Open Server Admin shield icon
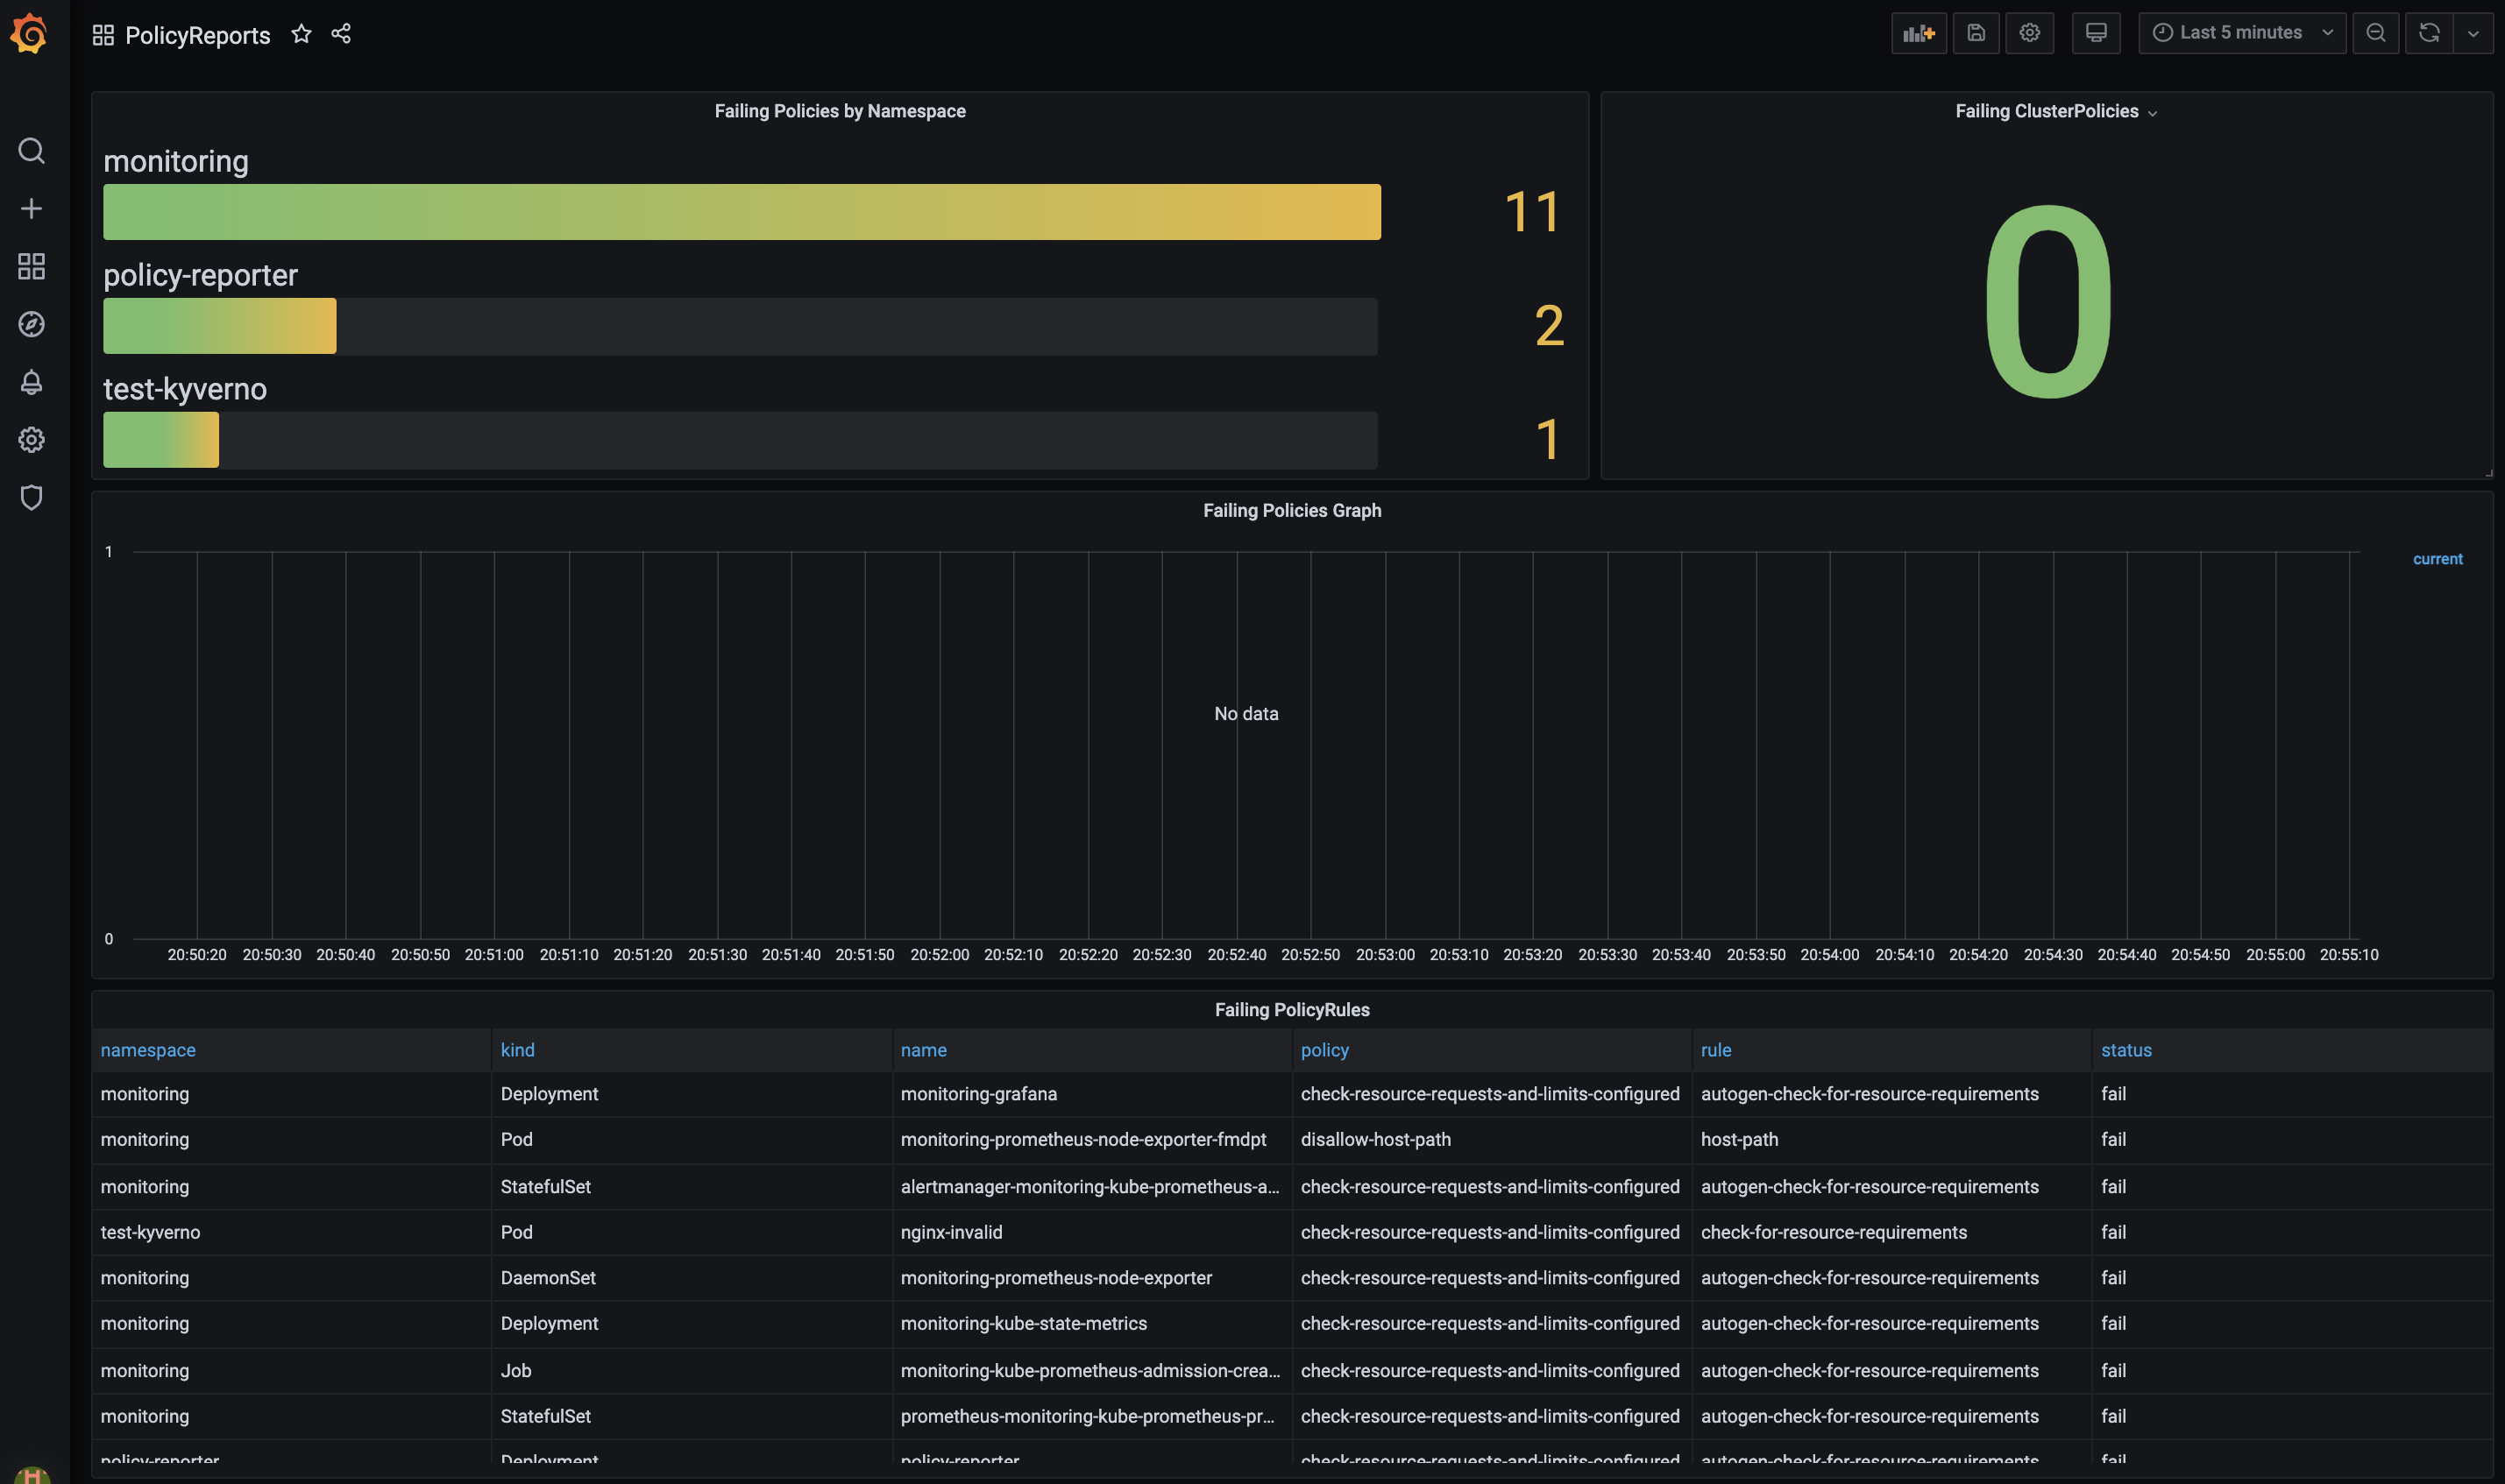 tap(31, 497)
